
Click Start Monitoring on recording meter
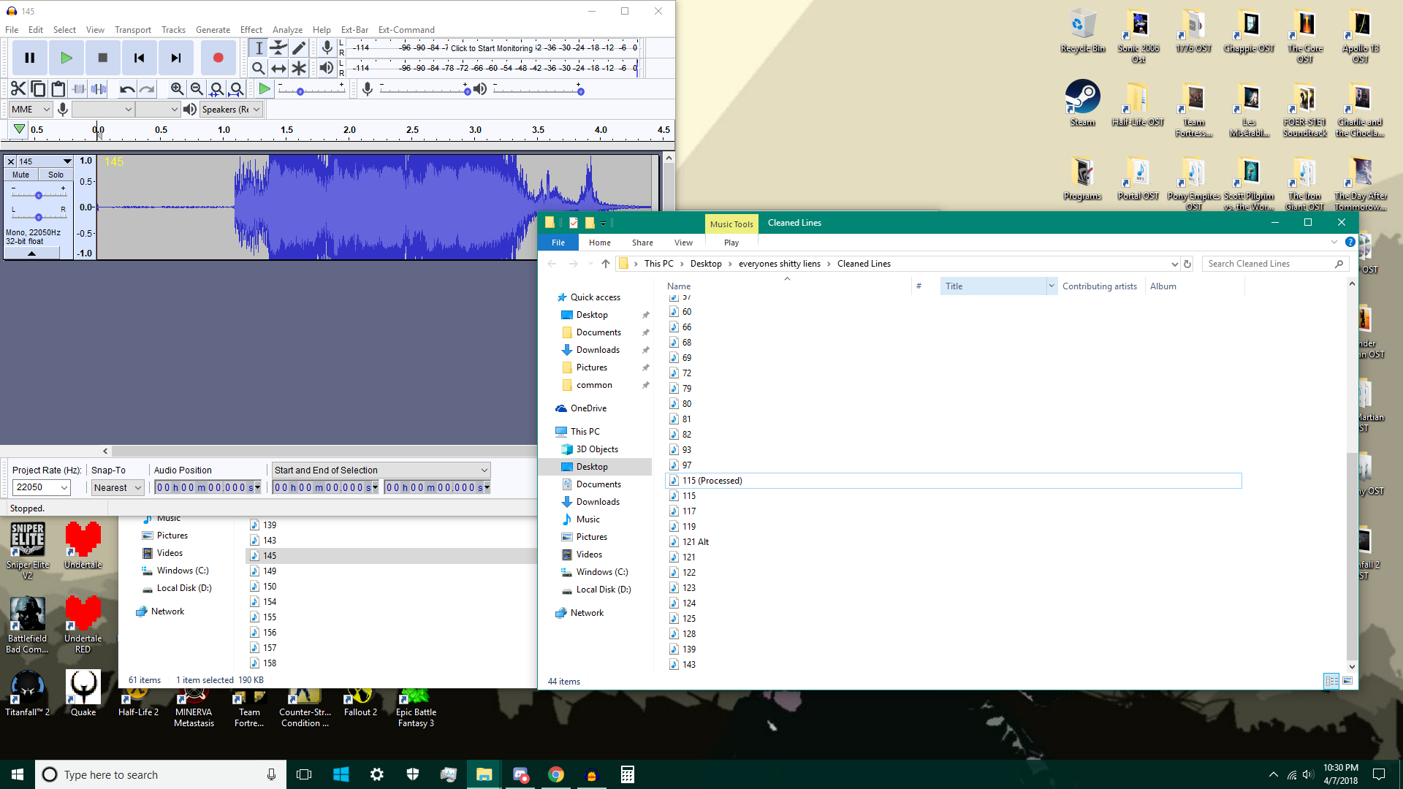click(x=491, y=48)
